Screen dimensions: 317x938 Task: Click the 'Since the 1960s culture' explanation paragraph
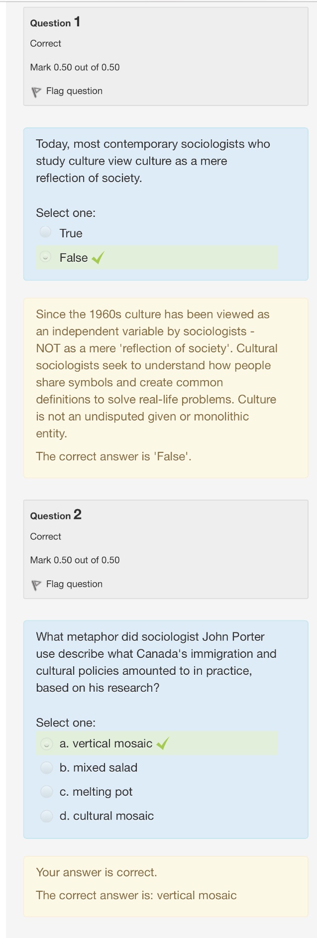pos(157,374)
